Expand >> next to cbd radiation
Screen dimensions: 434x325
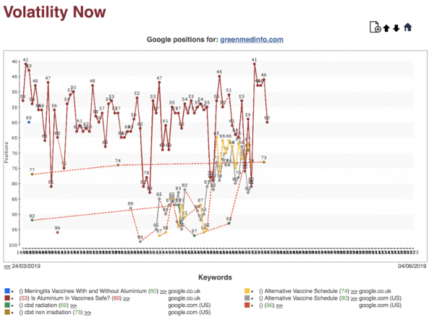tap(73, 305)
